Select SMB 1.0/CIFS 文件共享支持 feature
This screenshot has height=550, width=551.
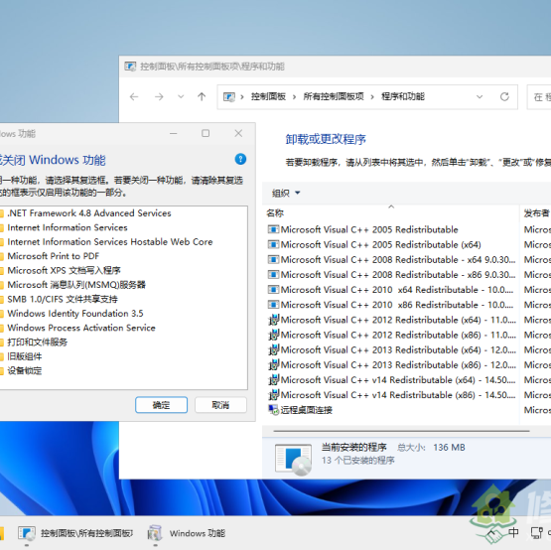63,299
